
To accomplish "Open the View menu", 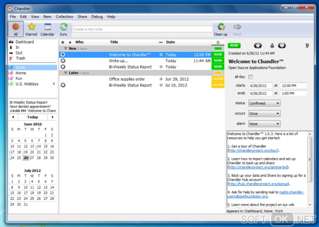I will coord(35,17).
